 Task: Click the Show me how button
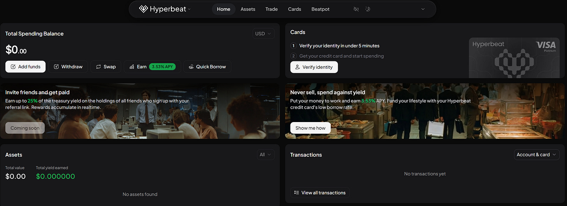tap(310, 128)
